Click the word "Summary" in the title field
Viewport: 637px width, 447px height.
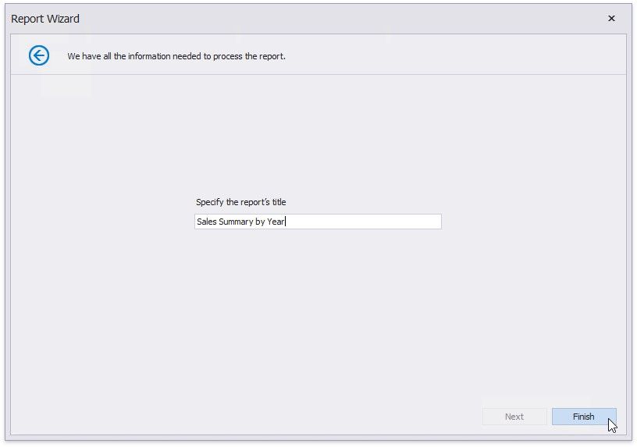237,222
